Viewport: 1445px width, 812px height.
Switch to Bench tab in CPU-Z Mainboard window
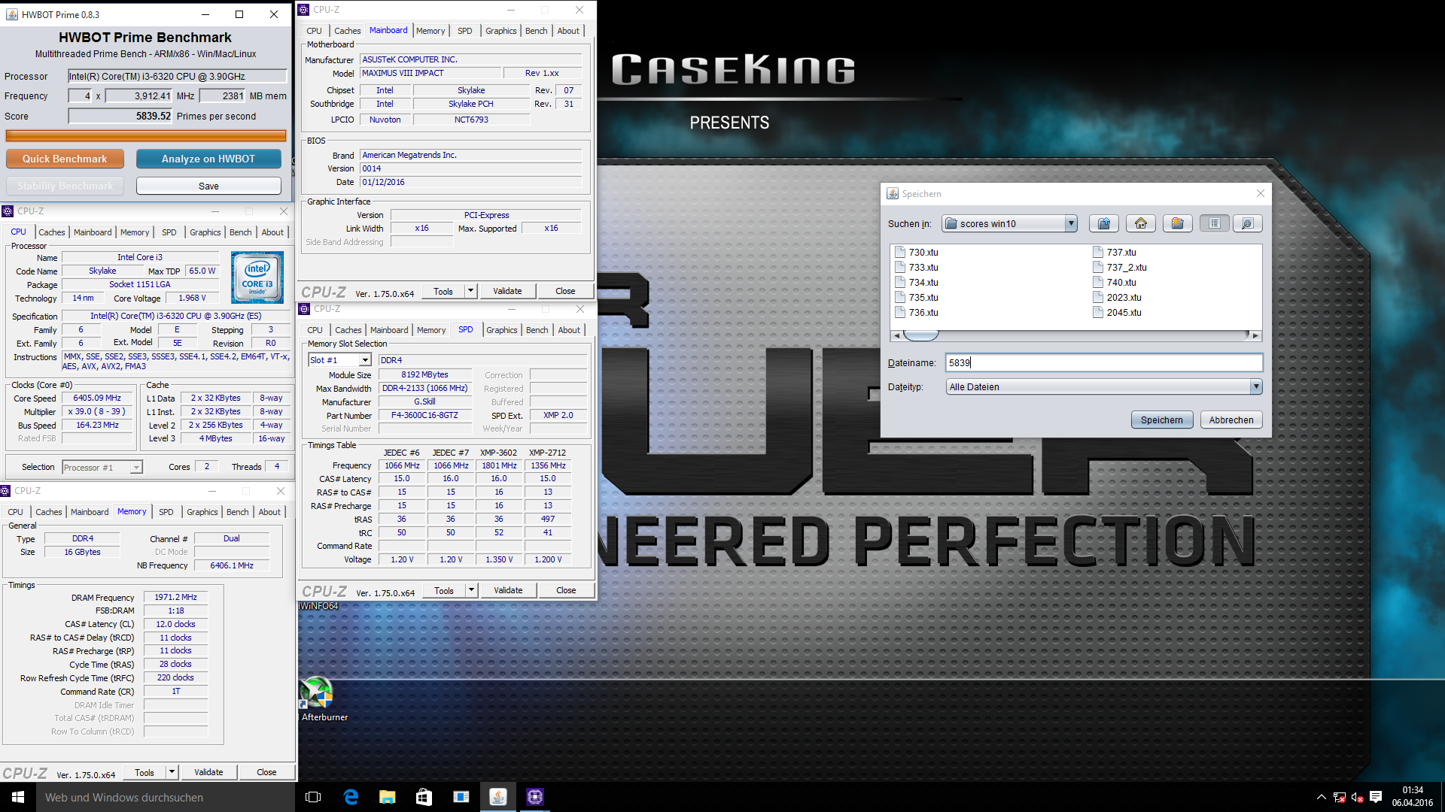coord(537,31)
